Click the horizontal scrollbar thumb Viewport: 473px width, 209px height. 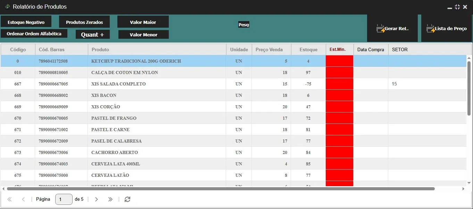[x=221, y=189]
